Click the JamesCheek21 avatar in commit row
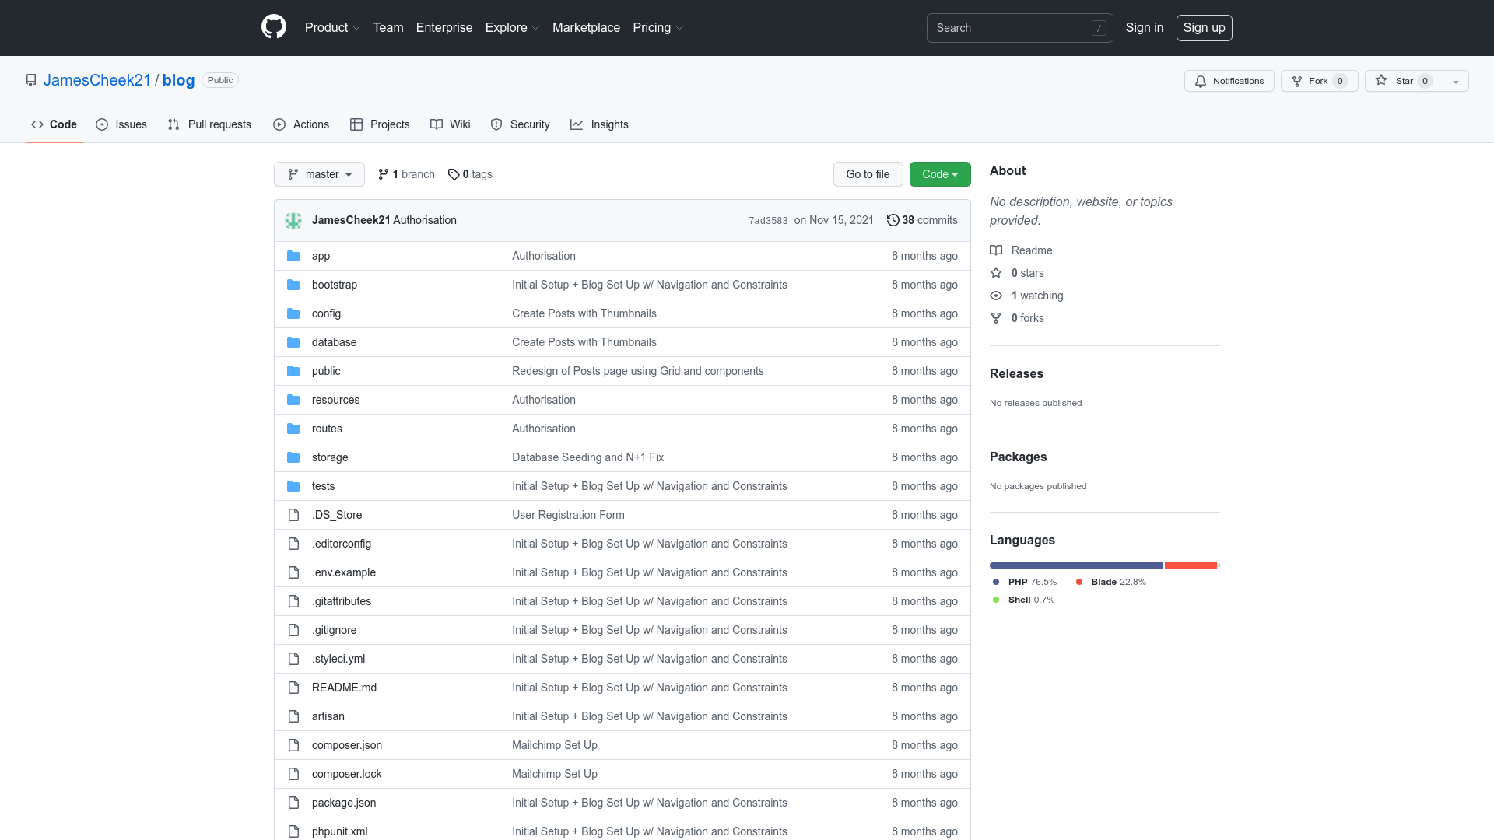 coord(293,221)
